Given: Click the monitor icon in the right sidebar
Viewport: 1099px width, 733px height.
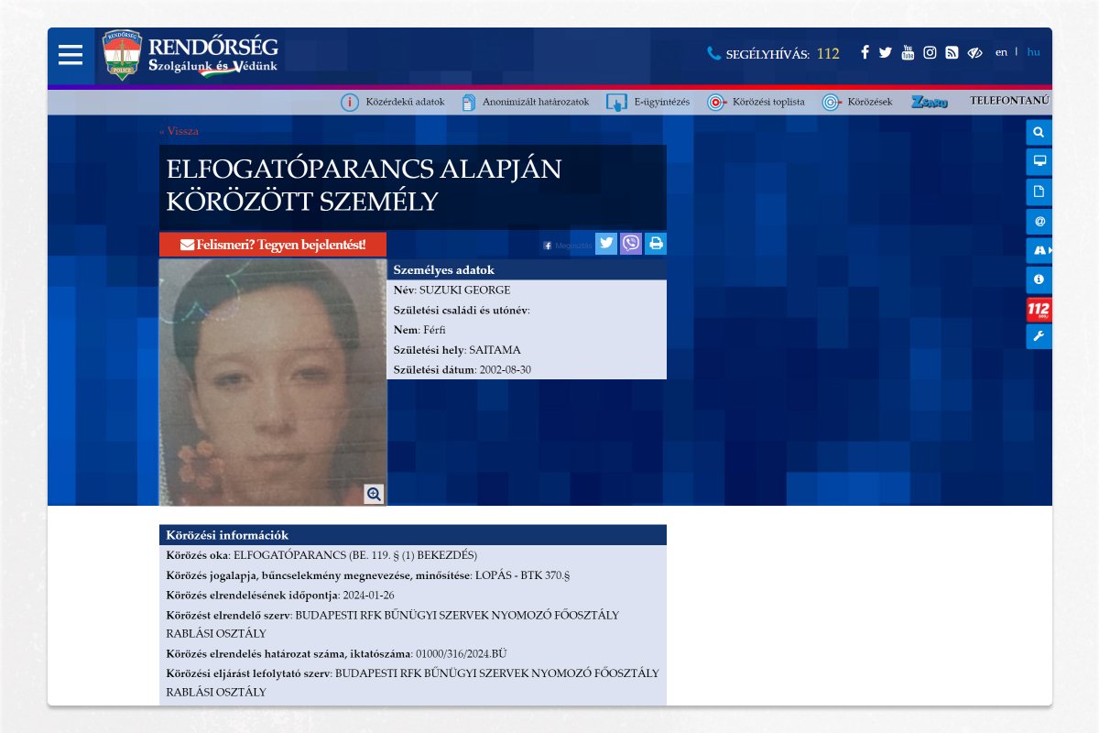Looking at the screenshot, I should coord(1039,160).
